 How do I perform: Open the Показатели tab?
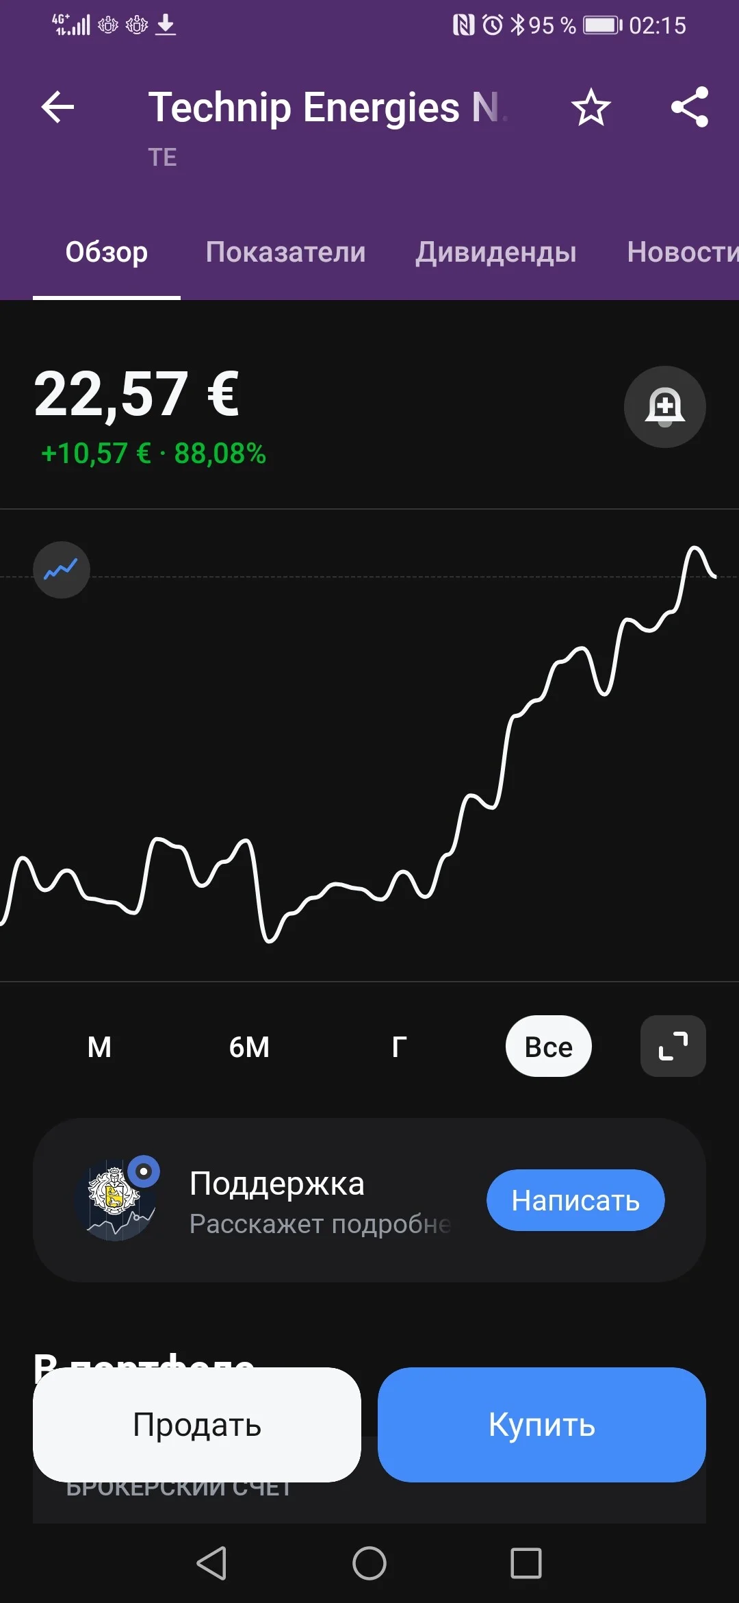[286, 252]
